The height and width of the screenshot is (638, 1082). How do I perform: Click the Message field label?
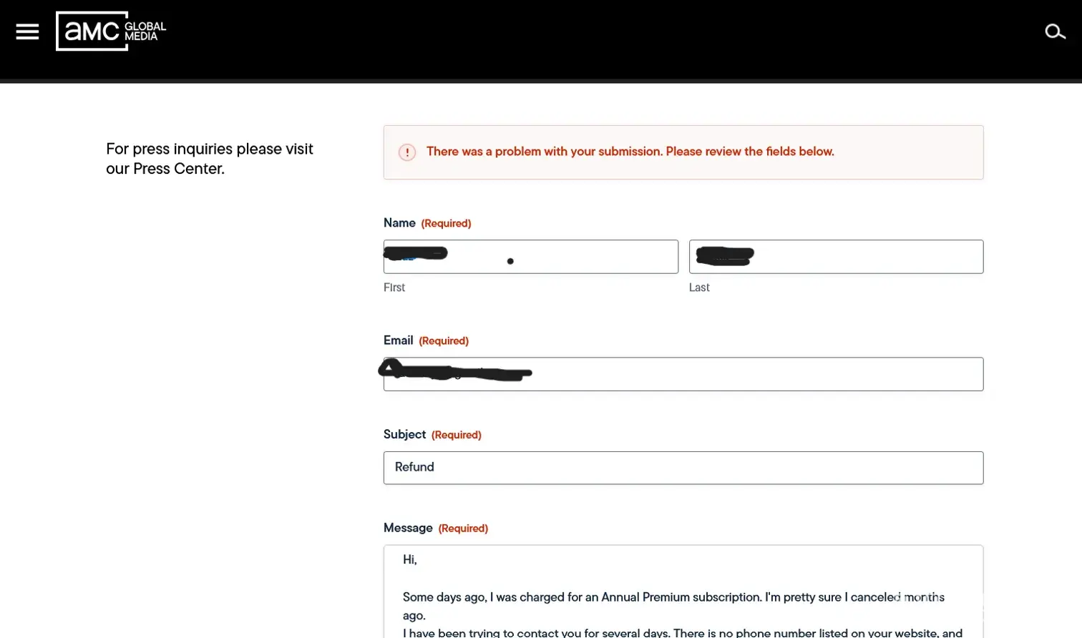click(x=408, y=528)
